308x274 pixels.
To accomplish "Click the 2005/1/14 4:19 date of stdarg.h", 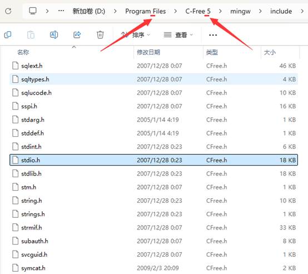I will [x=158, y=120].
